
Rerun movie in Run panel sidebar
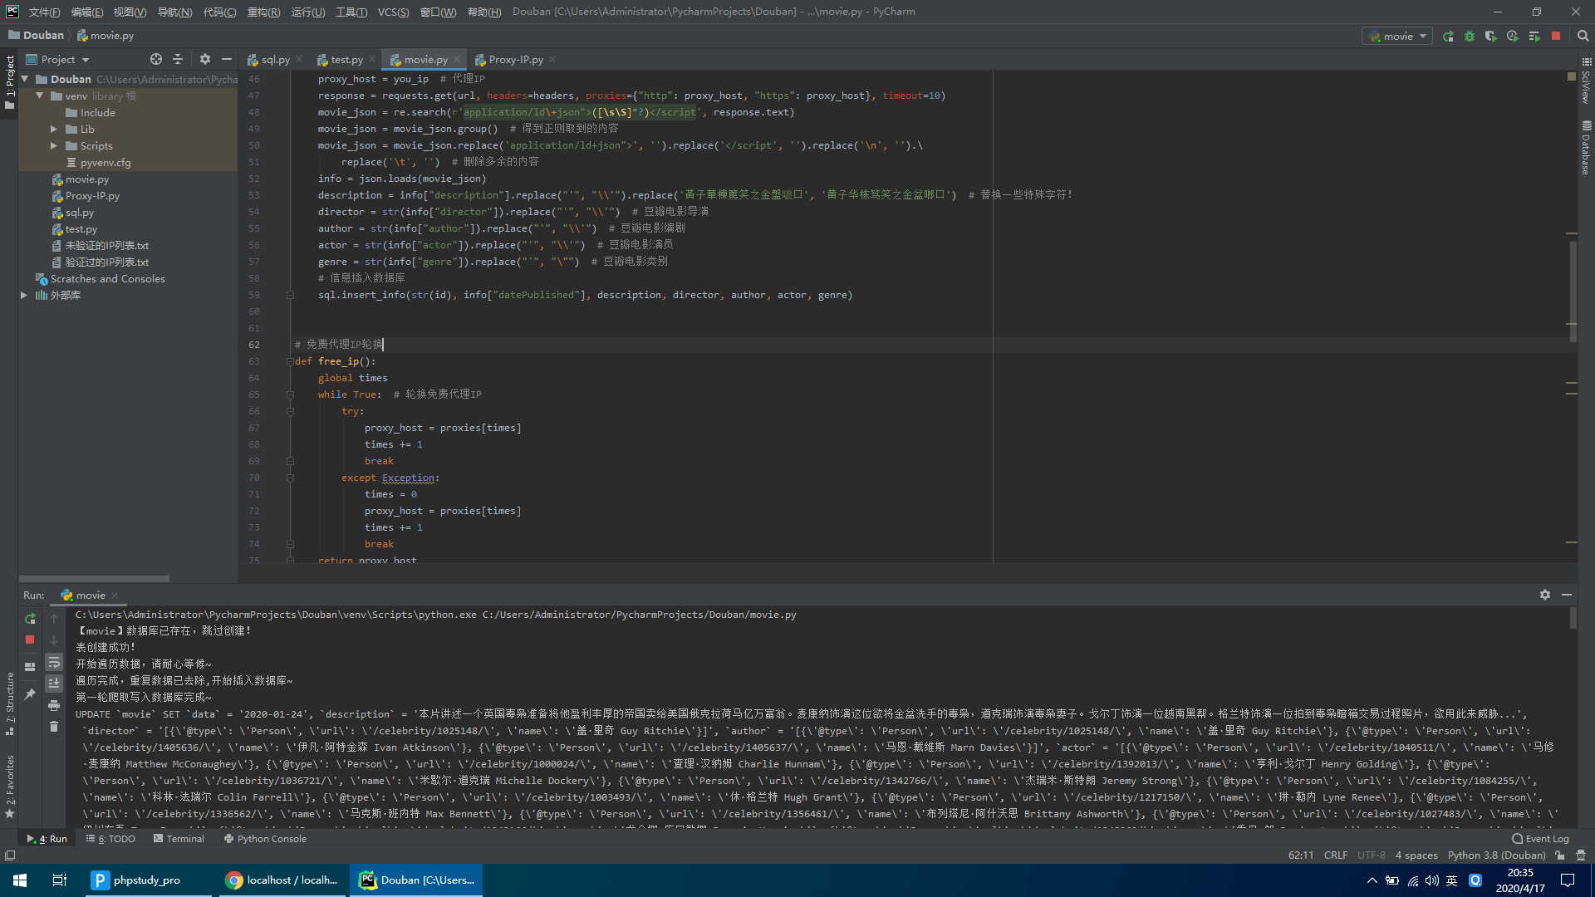30,619
